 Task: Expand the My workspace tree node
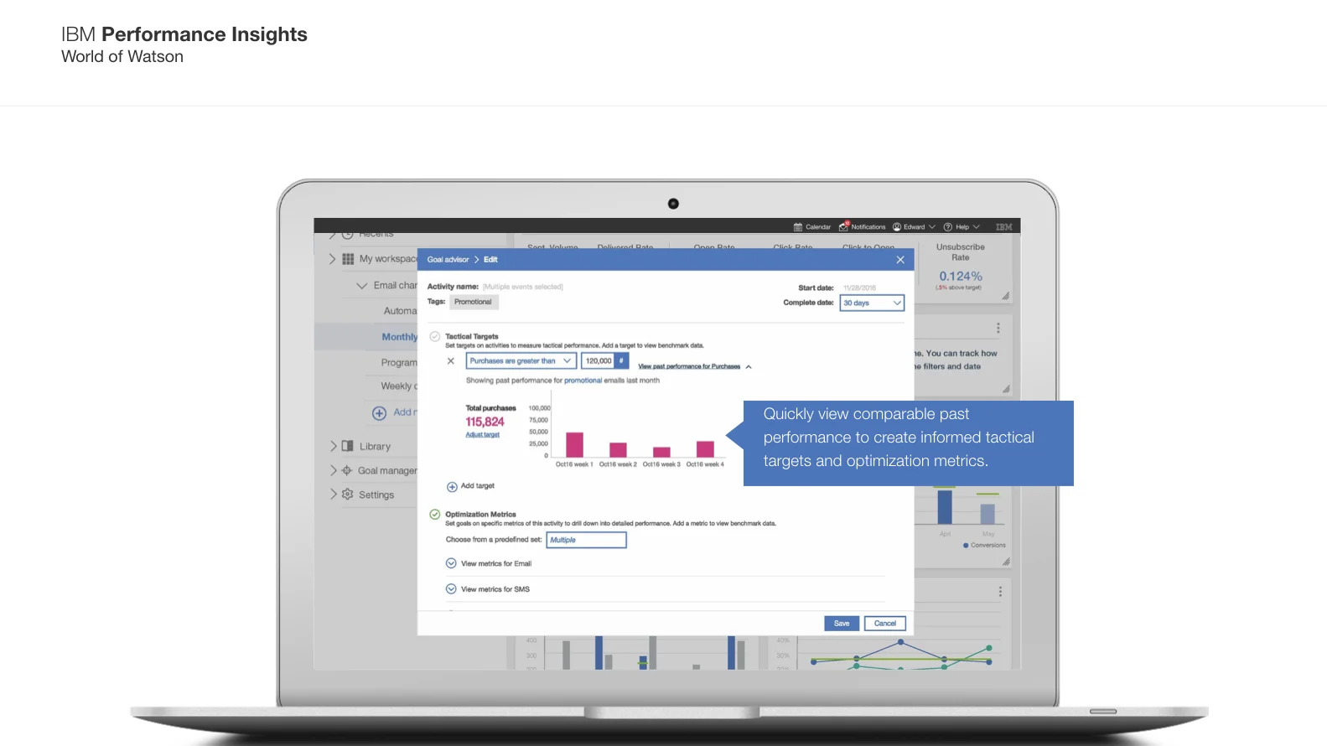pyautogui.click(x=332, y=259)
